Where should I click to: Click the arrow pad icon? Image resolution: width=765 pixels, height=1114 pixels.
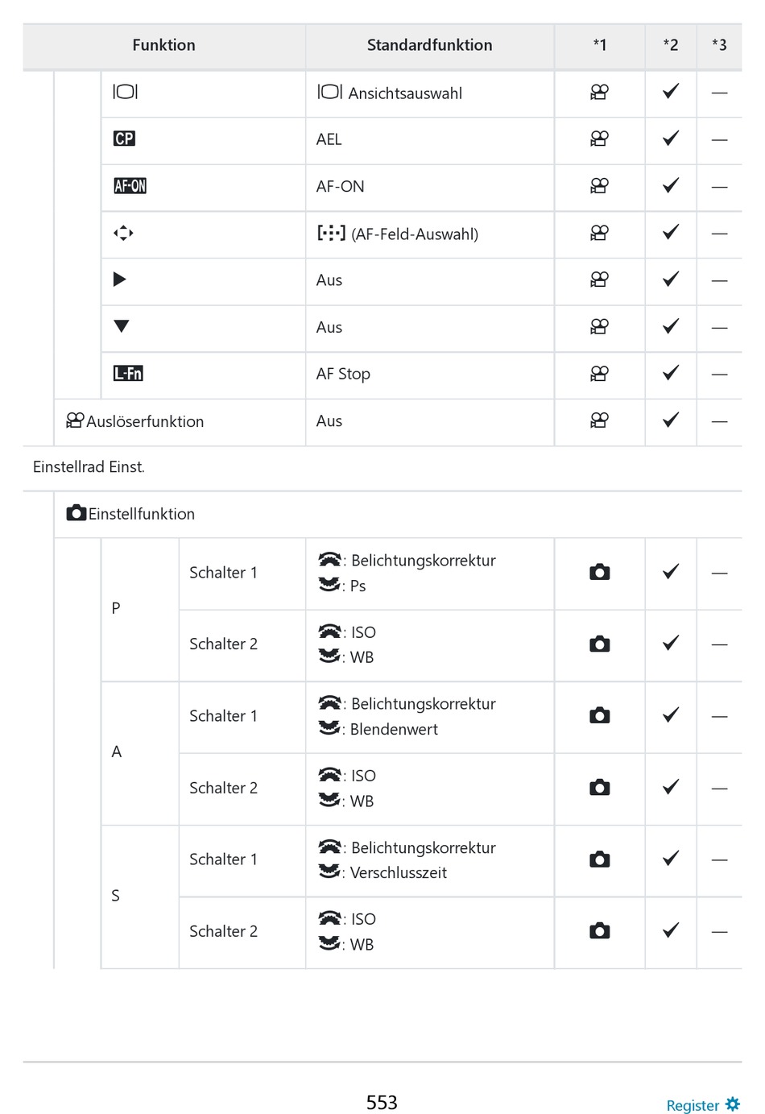[123, 234]
